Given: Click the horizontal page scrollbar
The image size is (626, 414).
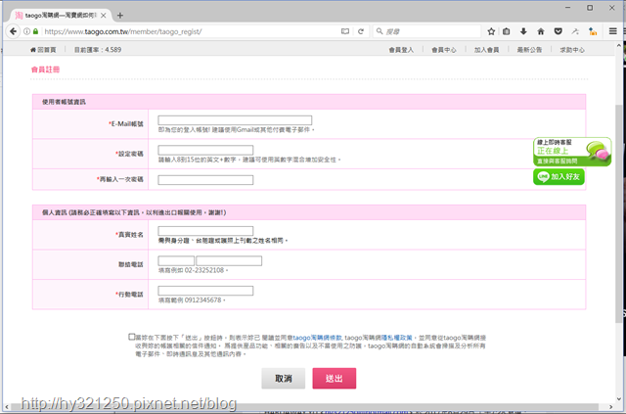Looking at the screenshot, I should (304, 407).
